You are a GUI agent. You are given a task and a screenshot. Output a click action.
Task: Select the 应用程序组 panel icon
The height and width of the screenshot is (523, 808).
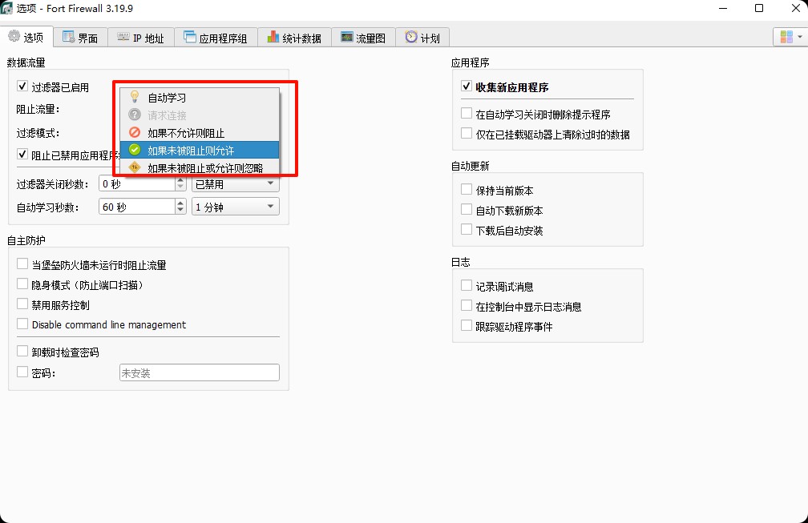click(190, 36)
